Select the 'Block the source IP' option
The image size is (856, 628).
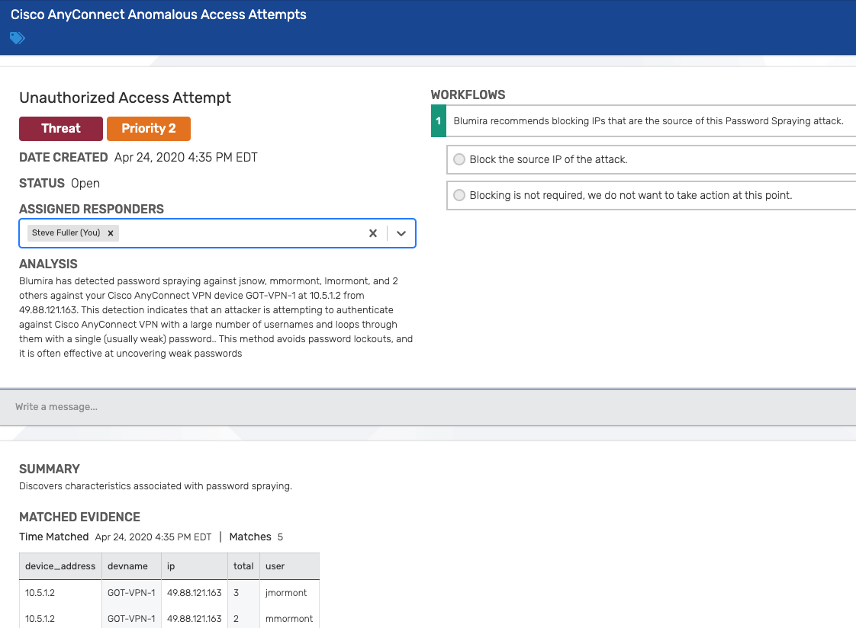459,159
